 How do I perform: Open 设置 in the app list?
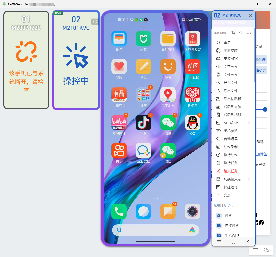233,216
